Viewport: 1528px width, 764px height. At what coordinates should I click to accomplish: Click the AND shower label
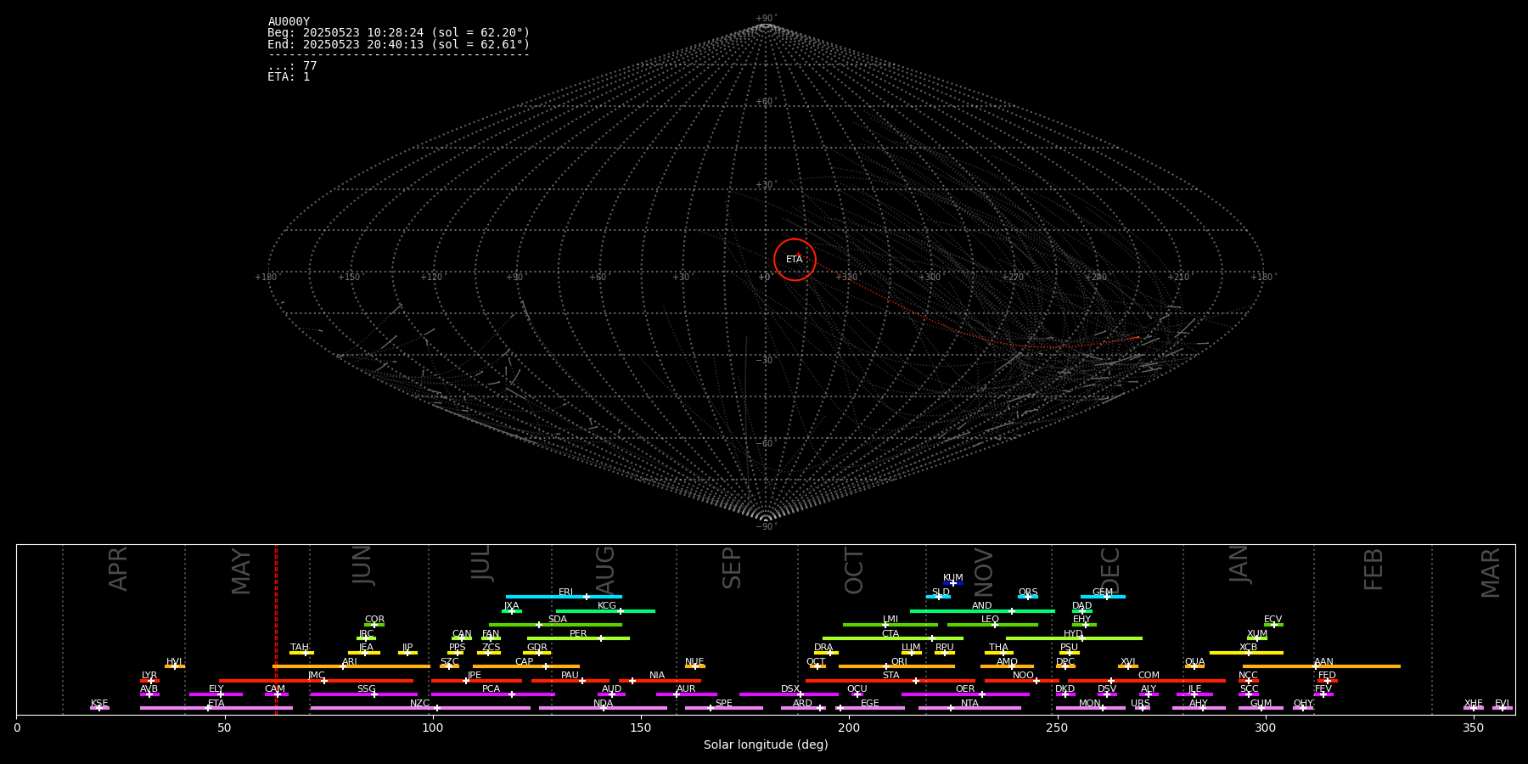point(982,606)
